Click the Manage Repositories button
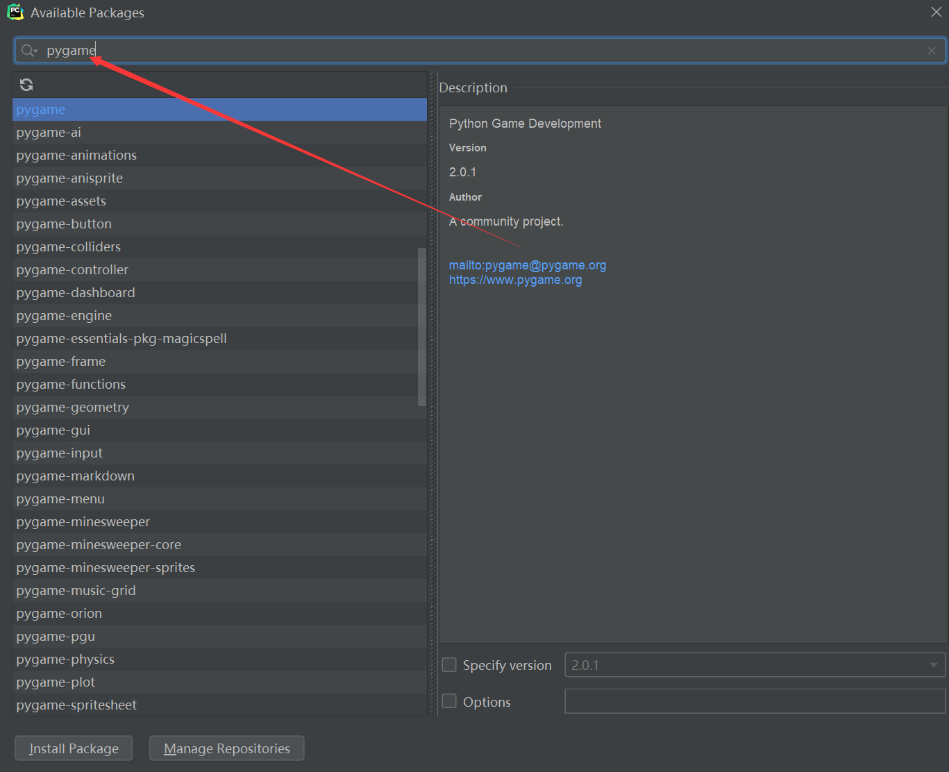The width and height of the screenshot is (949, 772). 227,748
